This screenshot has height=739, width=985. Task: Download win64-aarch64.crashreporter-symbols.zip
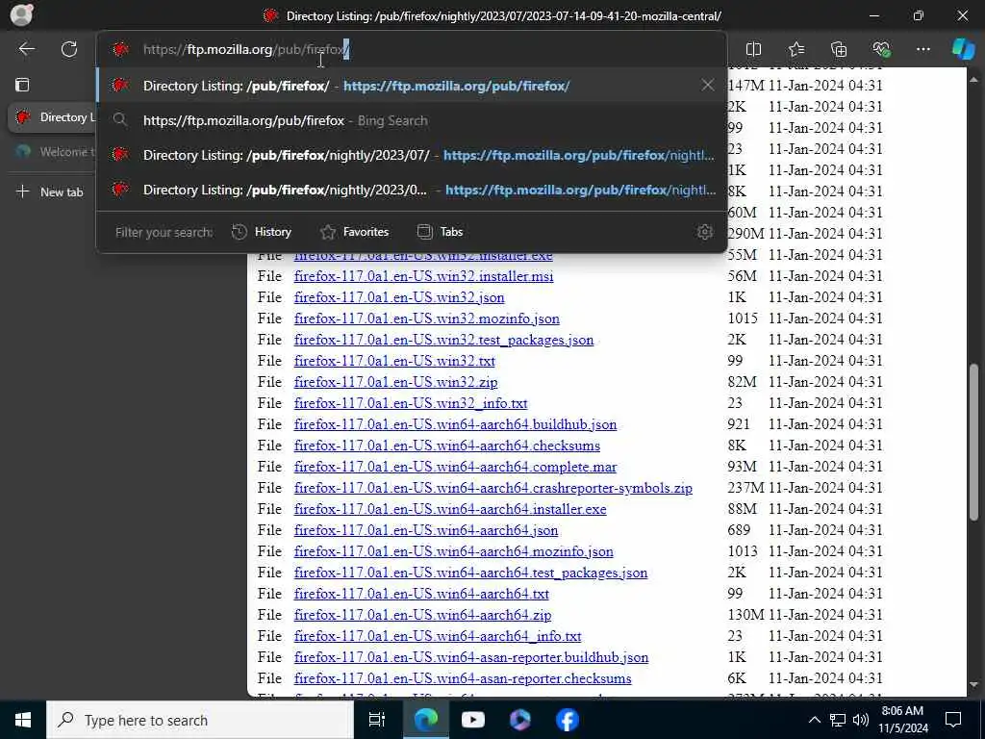click(x=493, y=488)
